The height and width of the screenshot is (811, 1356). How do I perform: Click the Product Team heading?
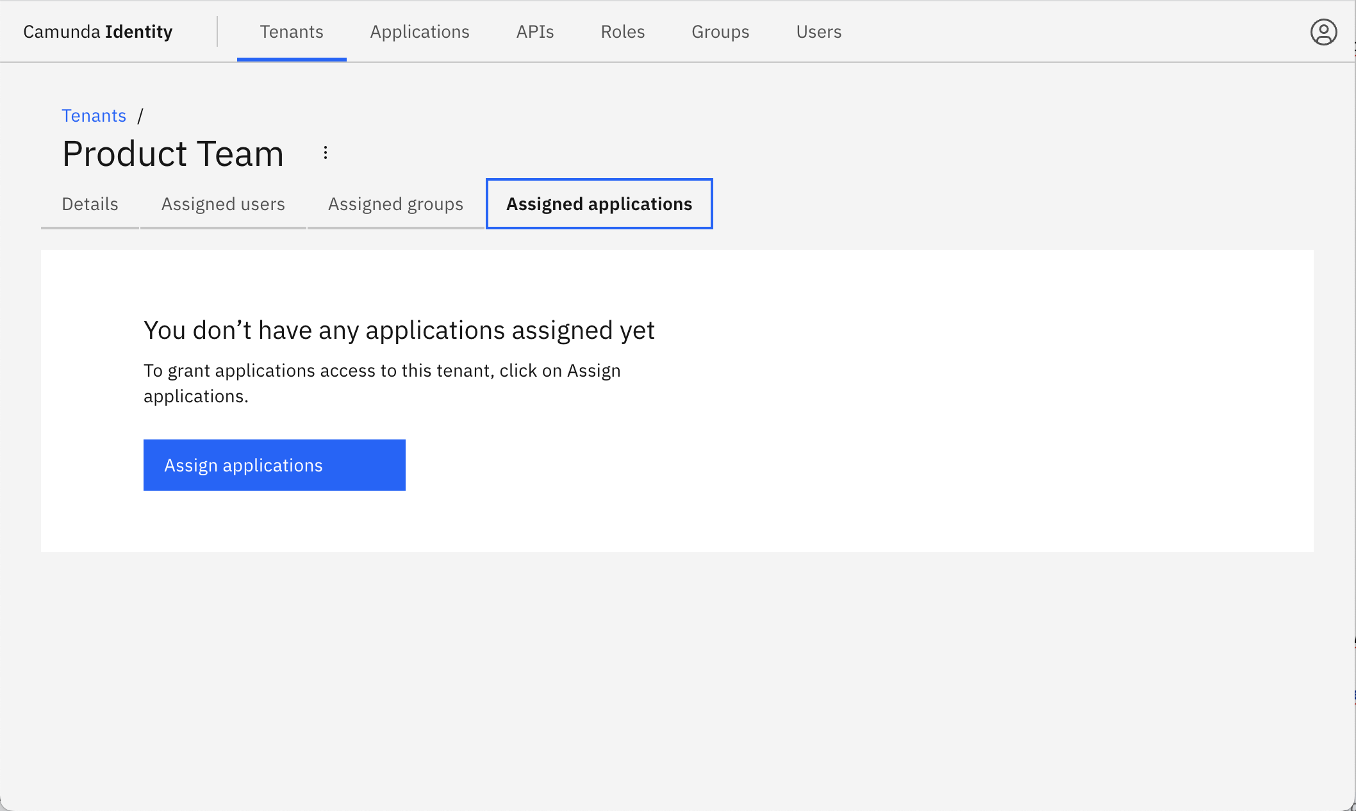[172, 153]
